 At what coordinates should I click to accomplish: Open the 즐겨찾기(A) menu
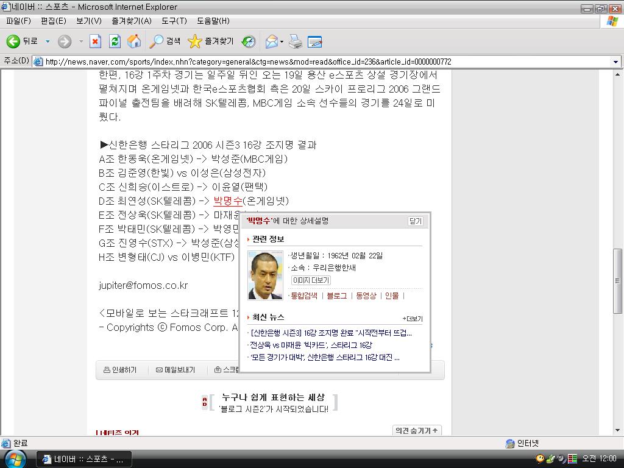click(132, 21)
